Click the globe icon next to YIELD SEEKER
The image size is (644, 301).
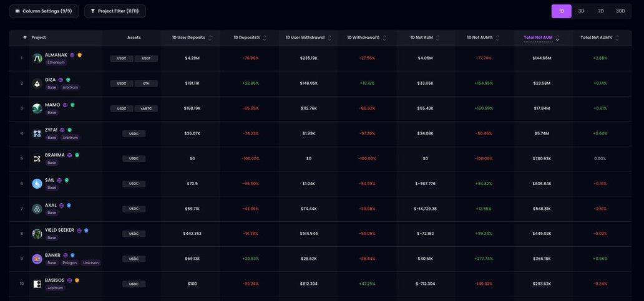click(79, 231)
